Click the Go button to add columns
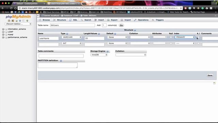Viewport: 218px width, 123px height. [x=121, y=25]
